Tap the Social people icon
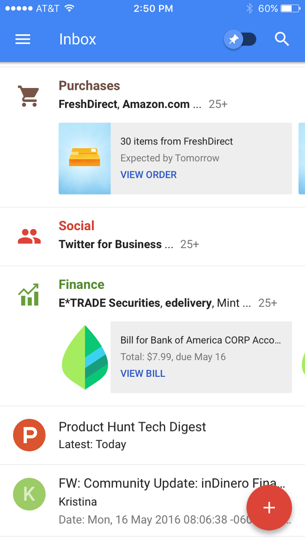The height and width of the screenshot is (543, 305). [x=29, y=236]
